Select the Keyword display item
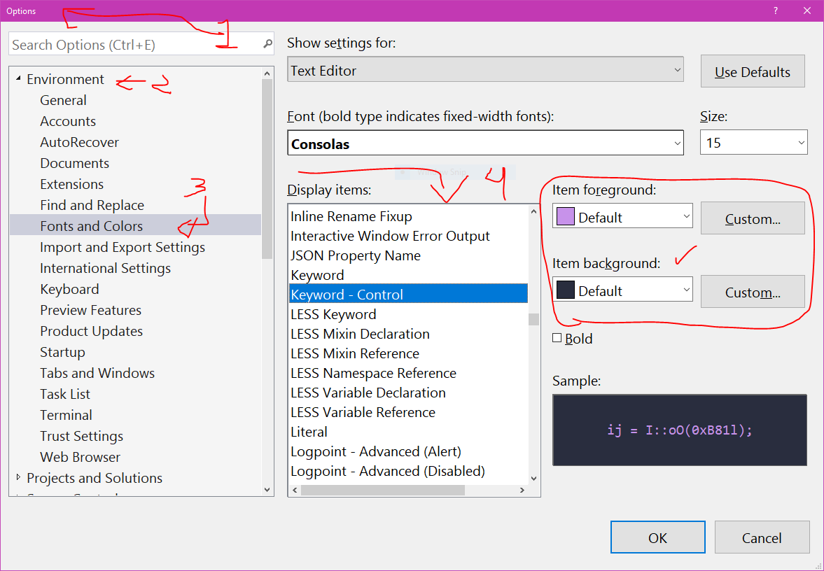824x571 pixels. [317, 274]
